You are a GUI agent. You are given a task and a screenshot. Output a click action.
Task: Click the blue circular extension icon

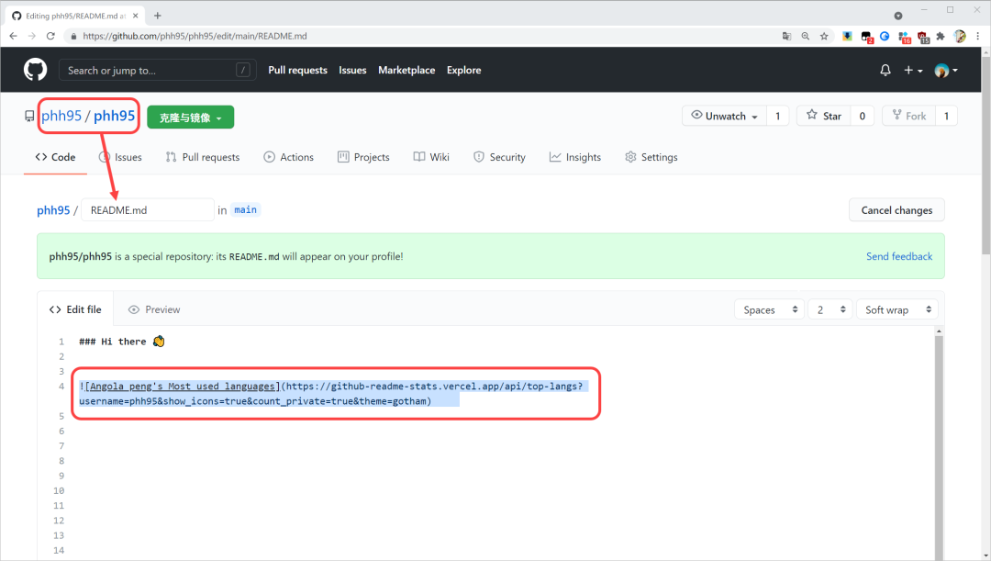coord(885,36)
